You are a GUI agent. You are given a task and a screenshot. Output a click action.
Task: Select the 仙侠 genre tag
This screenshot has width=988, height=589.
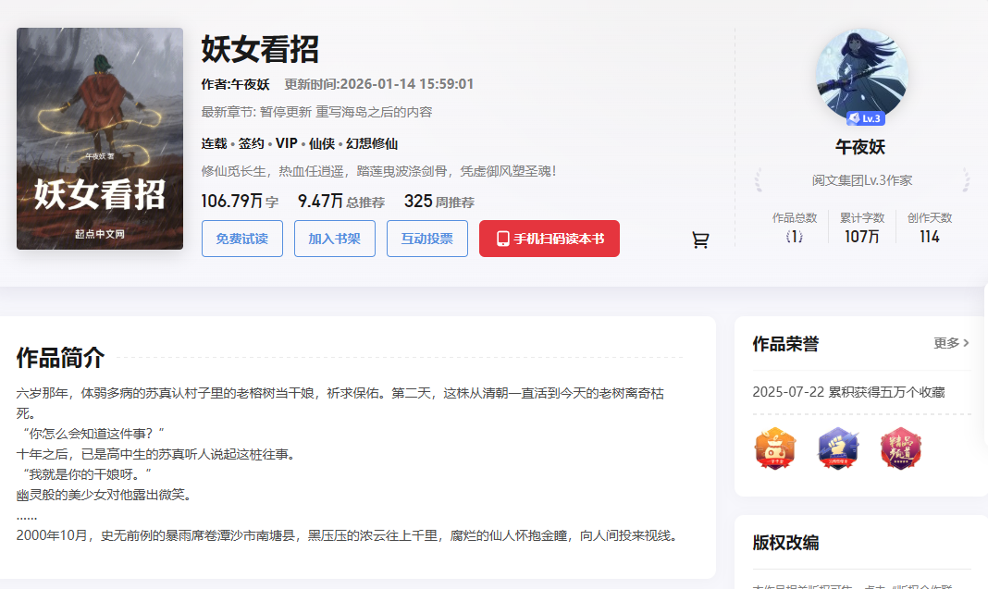pyautogui.click(x=321, y=143)
